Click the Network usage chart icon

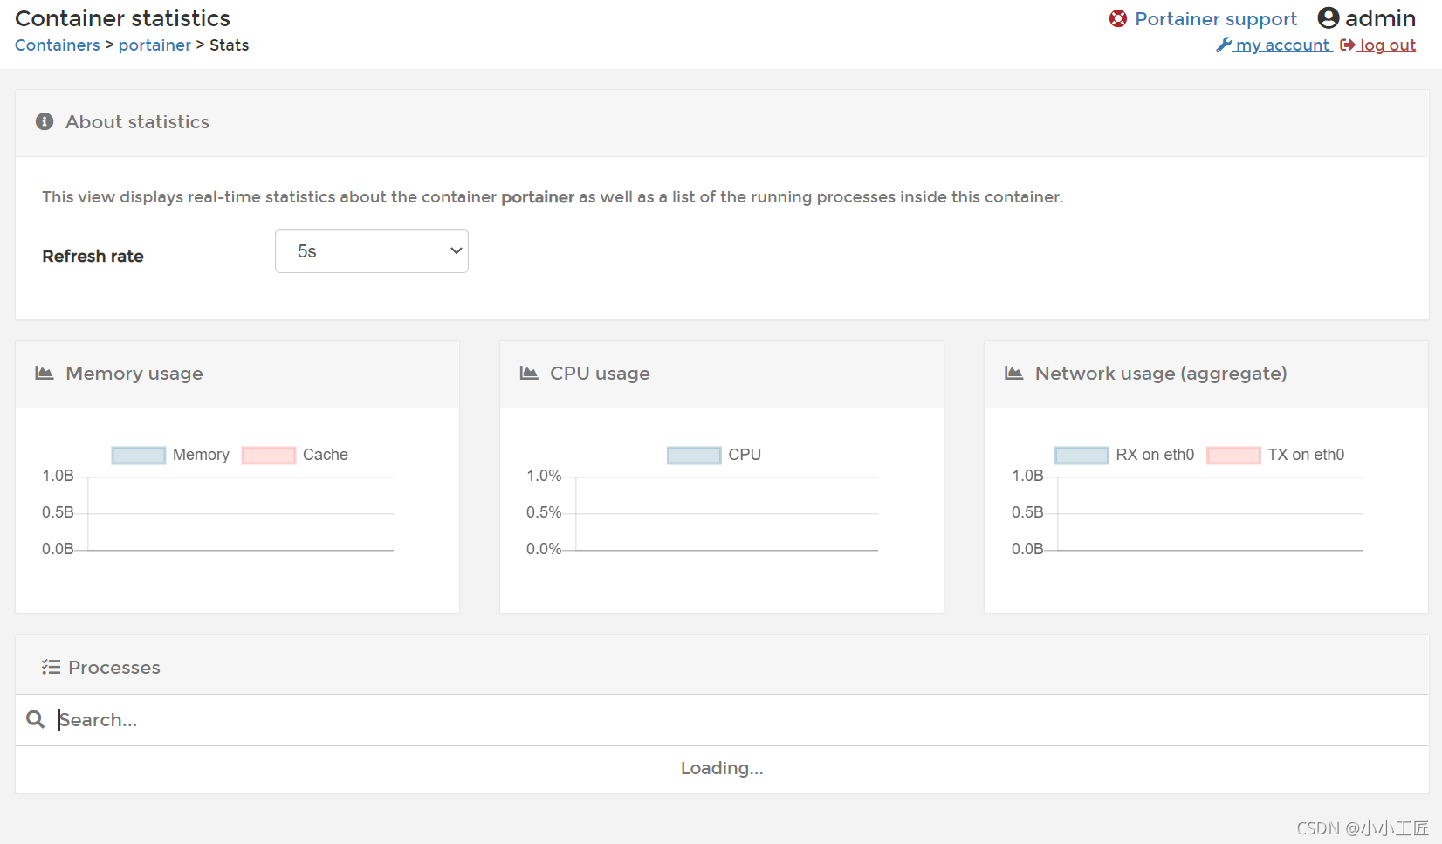pyautogui.click(x=1013, y=374)
